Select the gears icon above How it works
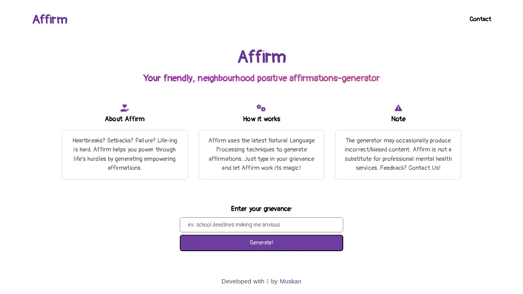 tap(261, 108)
